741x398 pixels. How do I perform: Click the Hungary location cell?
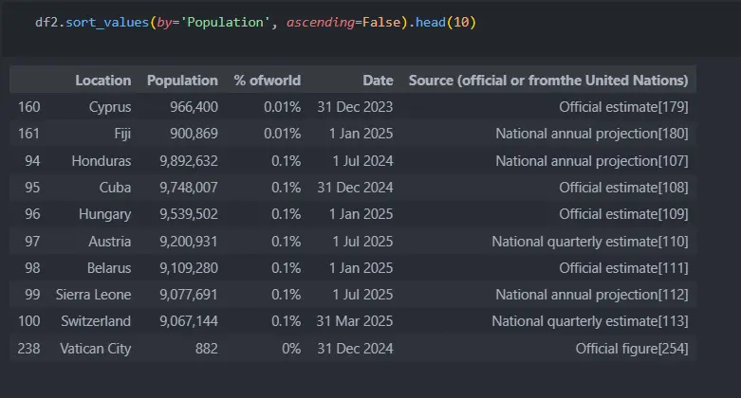point(104,214)
